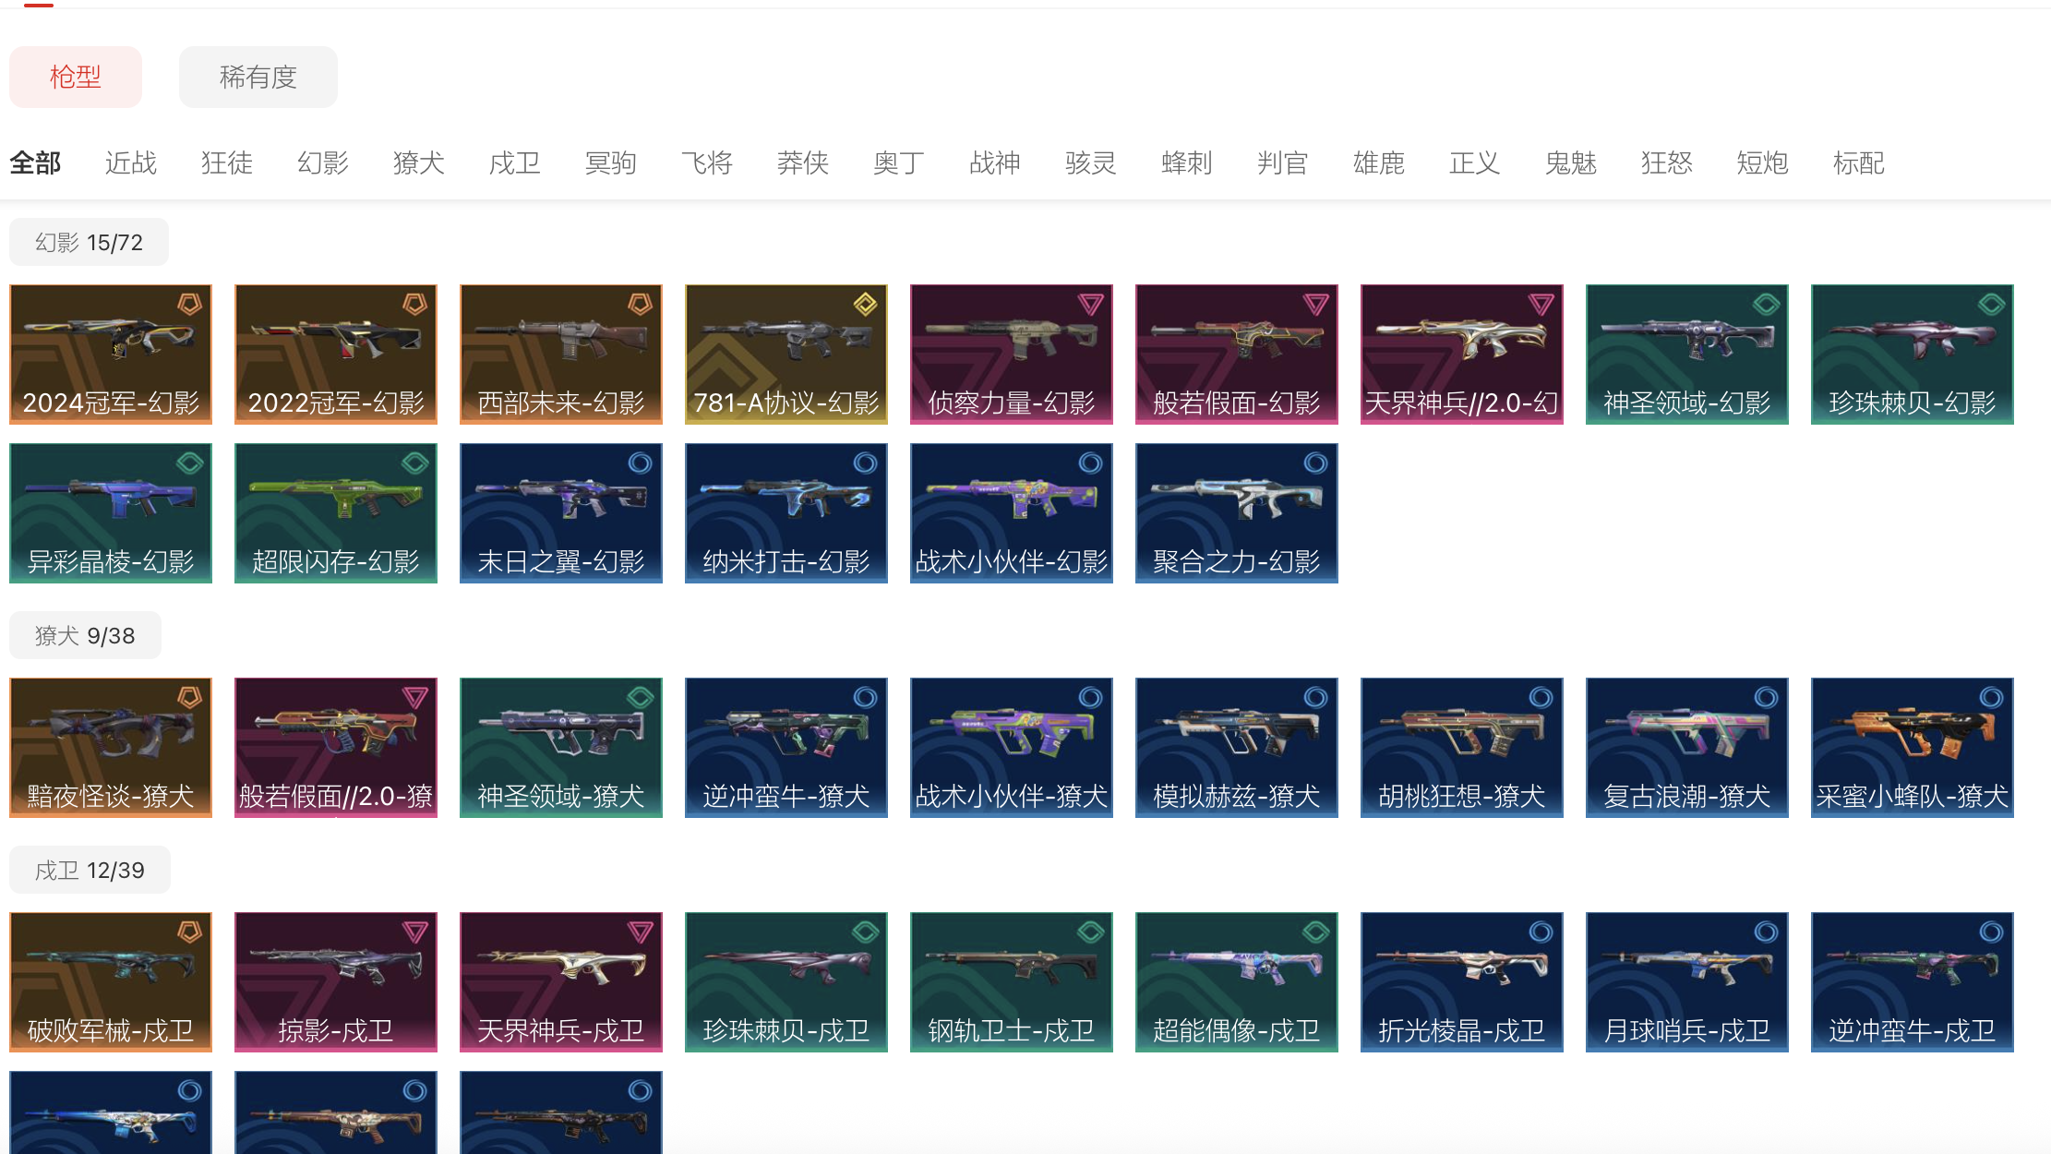
Task: Click pink triangle icon on 掠影-戍卫
Action: tap(414, 932)
